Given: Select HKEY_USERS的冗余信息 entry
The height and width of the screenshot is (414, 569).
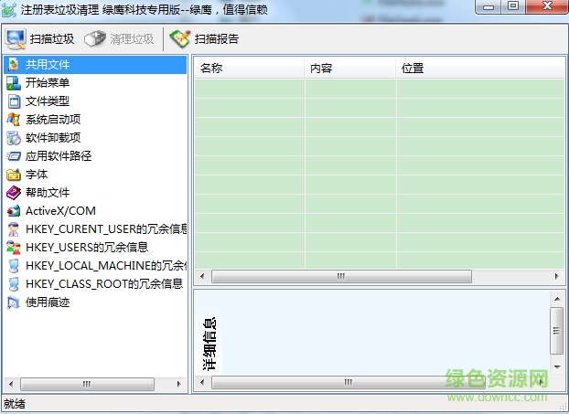Looking at the screenshot, I should [x=87, y=248].
